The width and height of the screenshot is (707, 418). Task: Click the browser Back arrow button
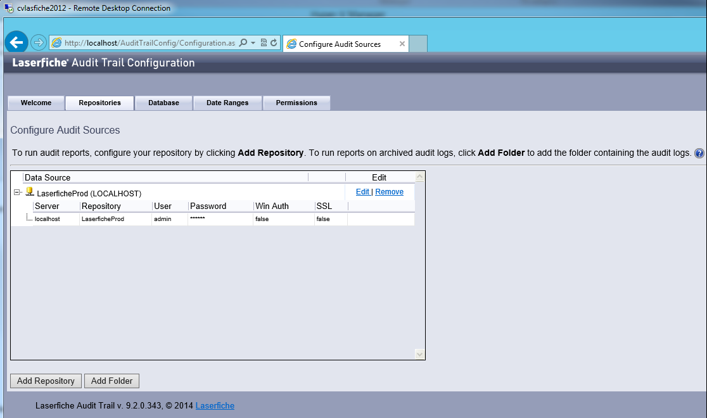(16, 42)
